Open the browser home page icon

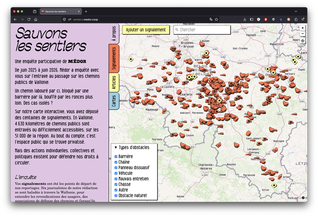point(36,19)
